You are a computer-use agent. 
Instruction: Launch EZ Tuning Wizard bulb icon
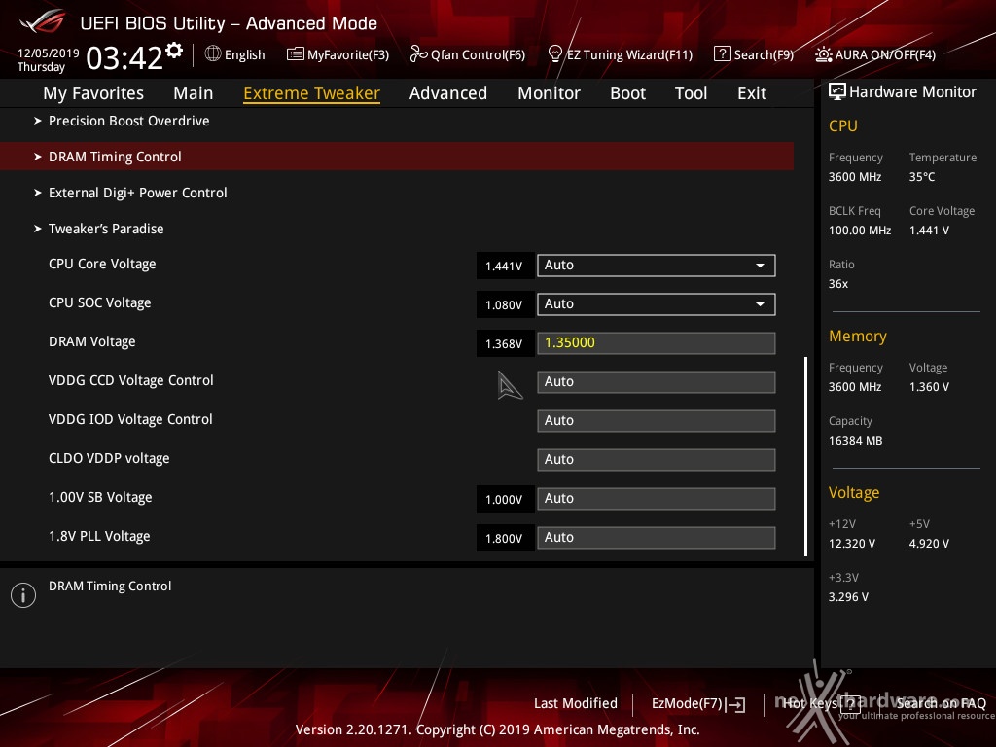tap(554, 54)
